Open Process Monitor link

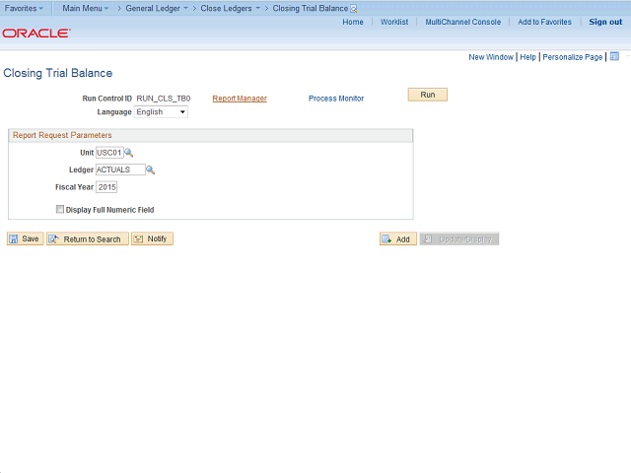(x=336, y=99)
